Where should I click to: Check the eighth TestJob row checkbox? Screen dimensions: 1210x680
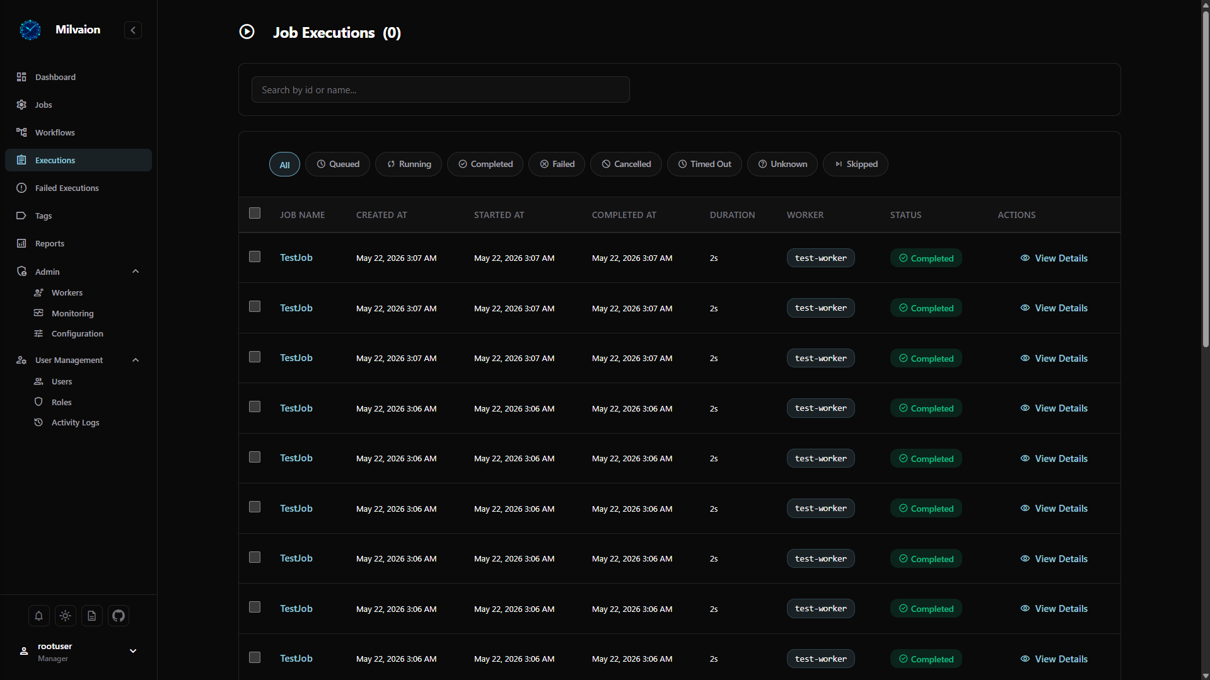pyautogui.click(x=255, y=607)
